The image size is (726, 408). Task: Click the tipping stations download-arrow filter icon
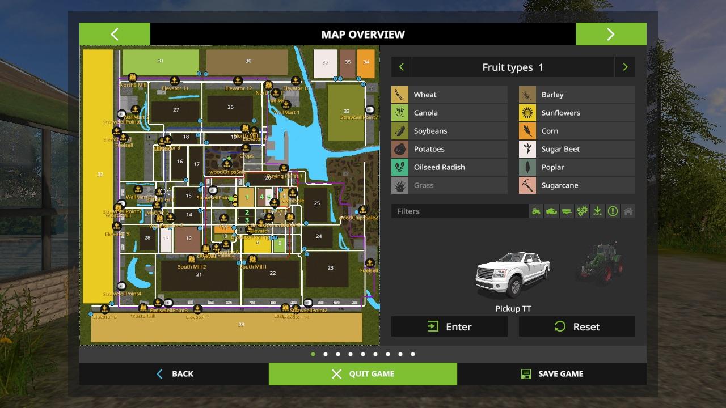[597, 211]
